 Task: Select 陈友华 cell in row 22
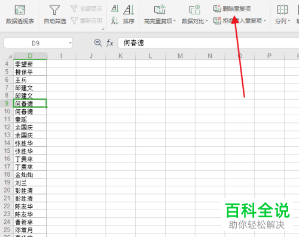click(x=30, y=206)
